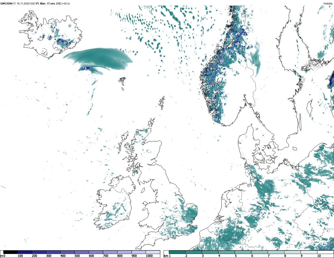Screen dimensions: 334x258
Task: Click the 'm' unit label of left legend
Action: [x=2, y=256]
